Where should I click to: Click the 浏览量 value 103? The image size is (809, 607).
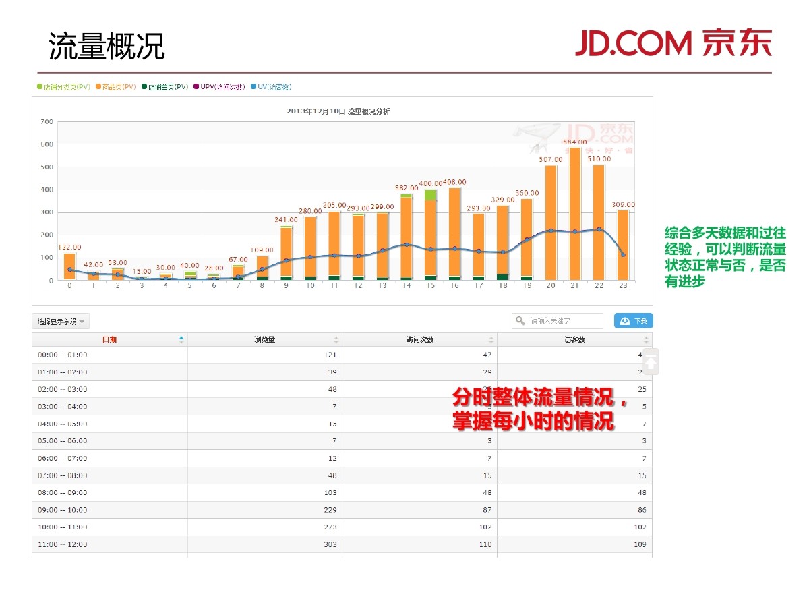click(330, 493)
